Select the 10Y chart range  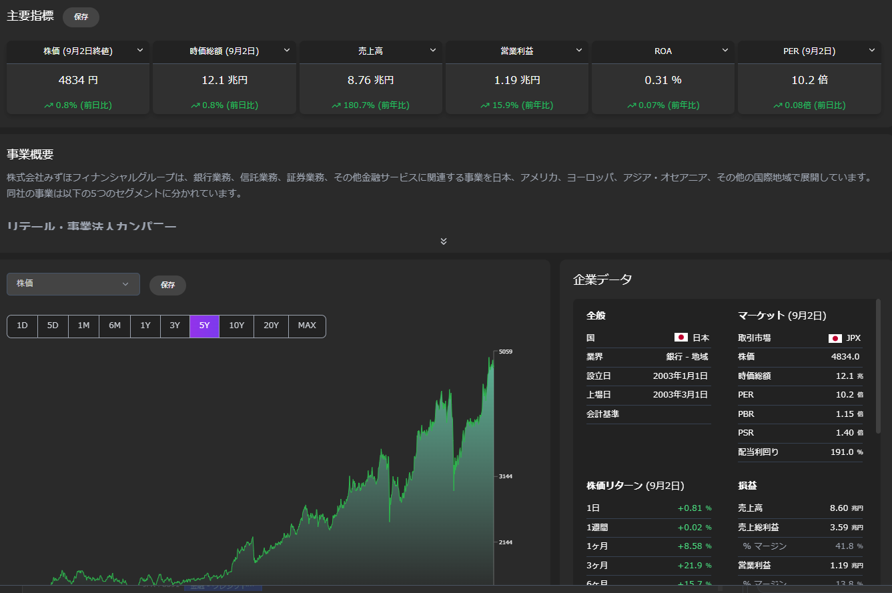click(237, 326)
